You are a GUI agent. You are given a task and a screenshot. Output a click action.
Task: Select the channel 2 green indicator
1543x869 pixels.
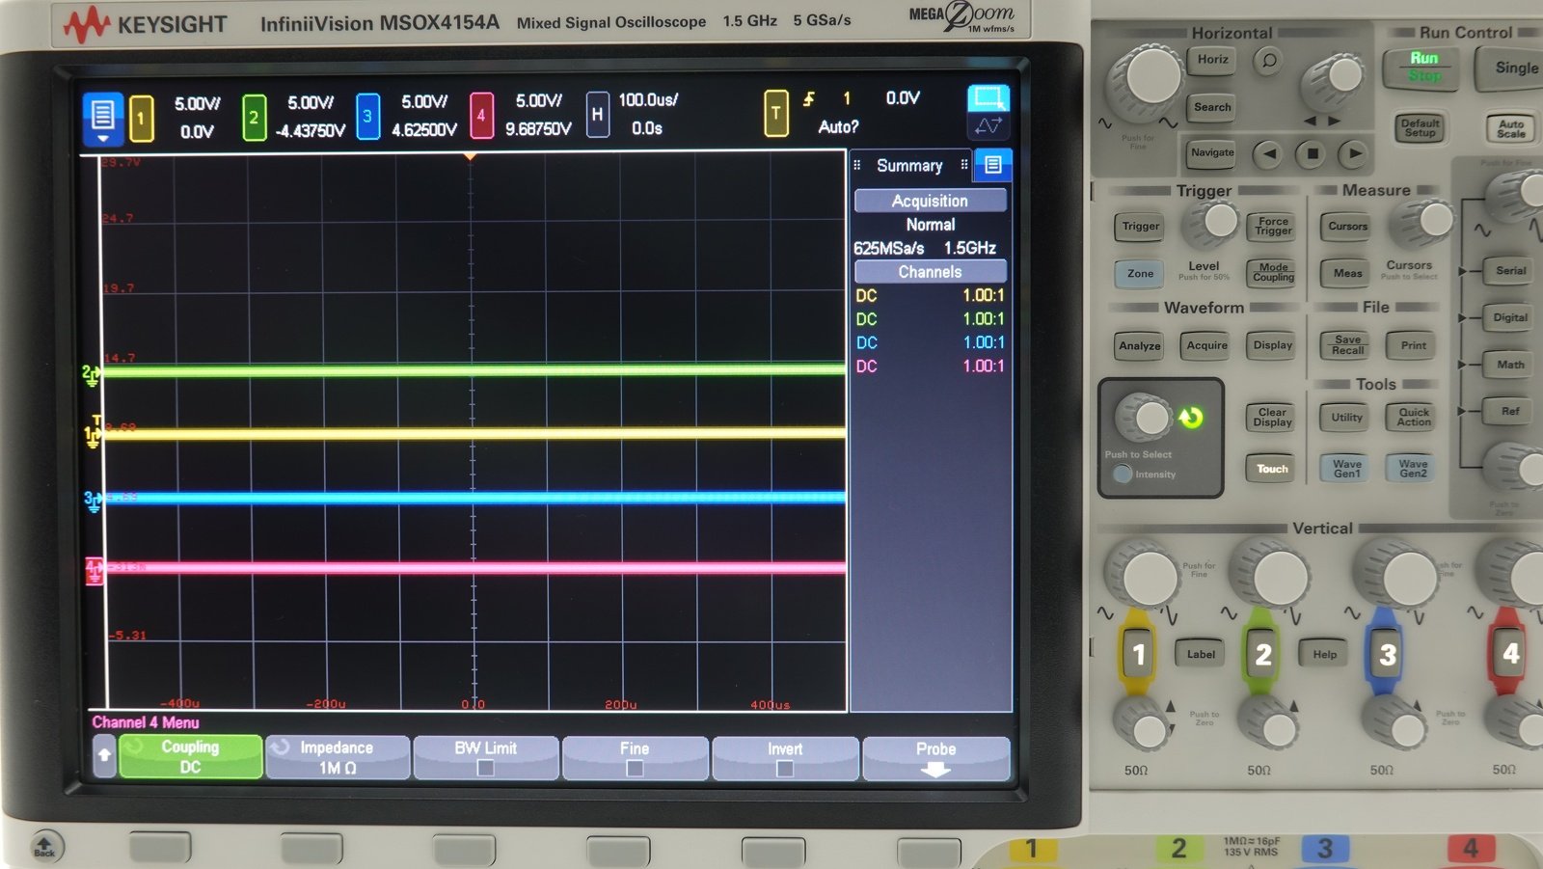pyautogui.click(x=254, y=118)
